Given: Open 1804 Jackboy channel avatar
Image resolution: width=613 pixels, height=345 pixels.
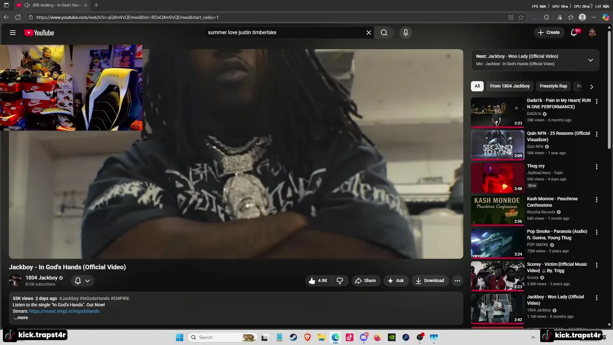Looking at the screenshot, I should (15, 281).
